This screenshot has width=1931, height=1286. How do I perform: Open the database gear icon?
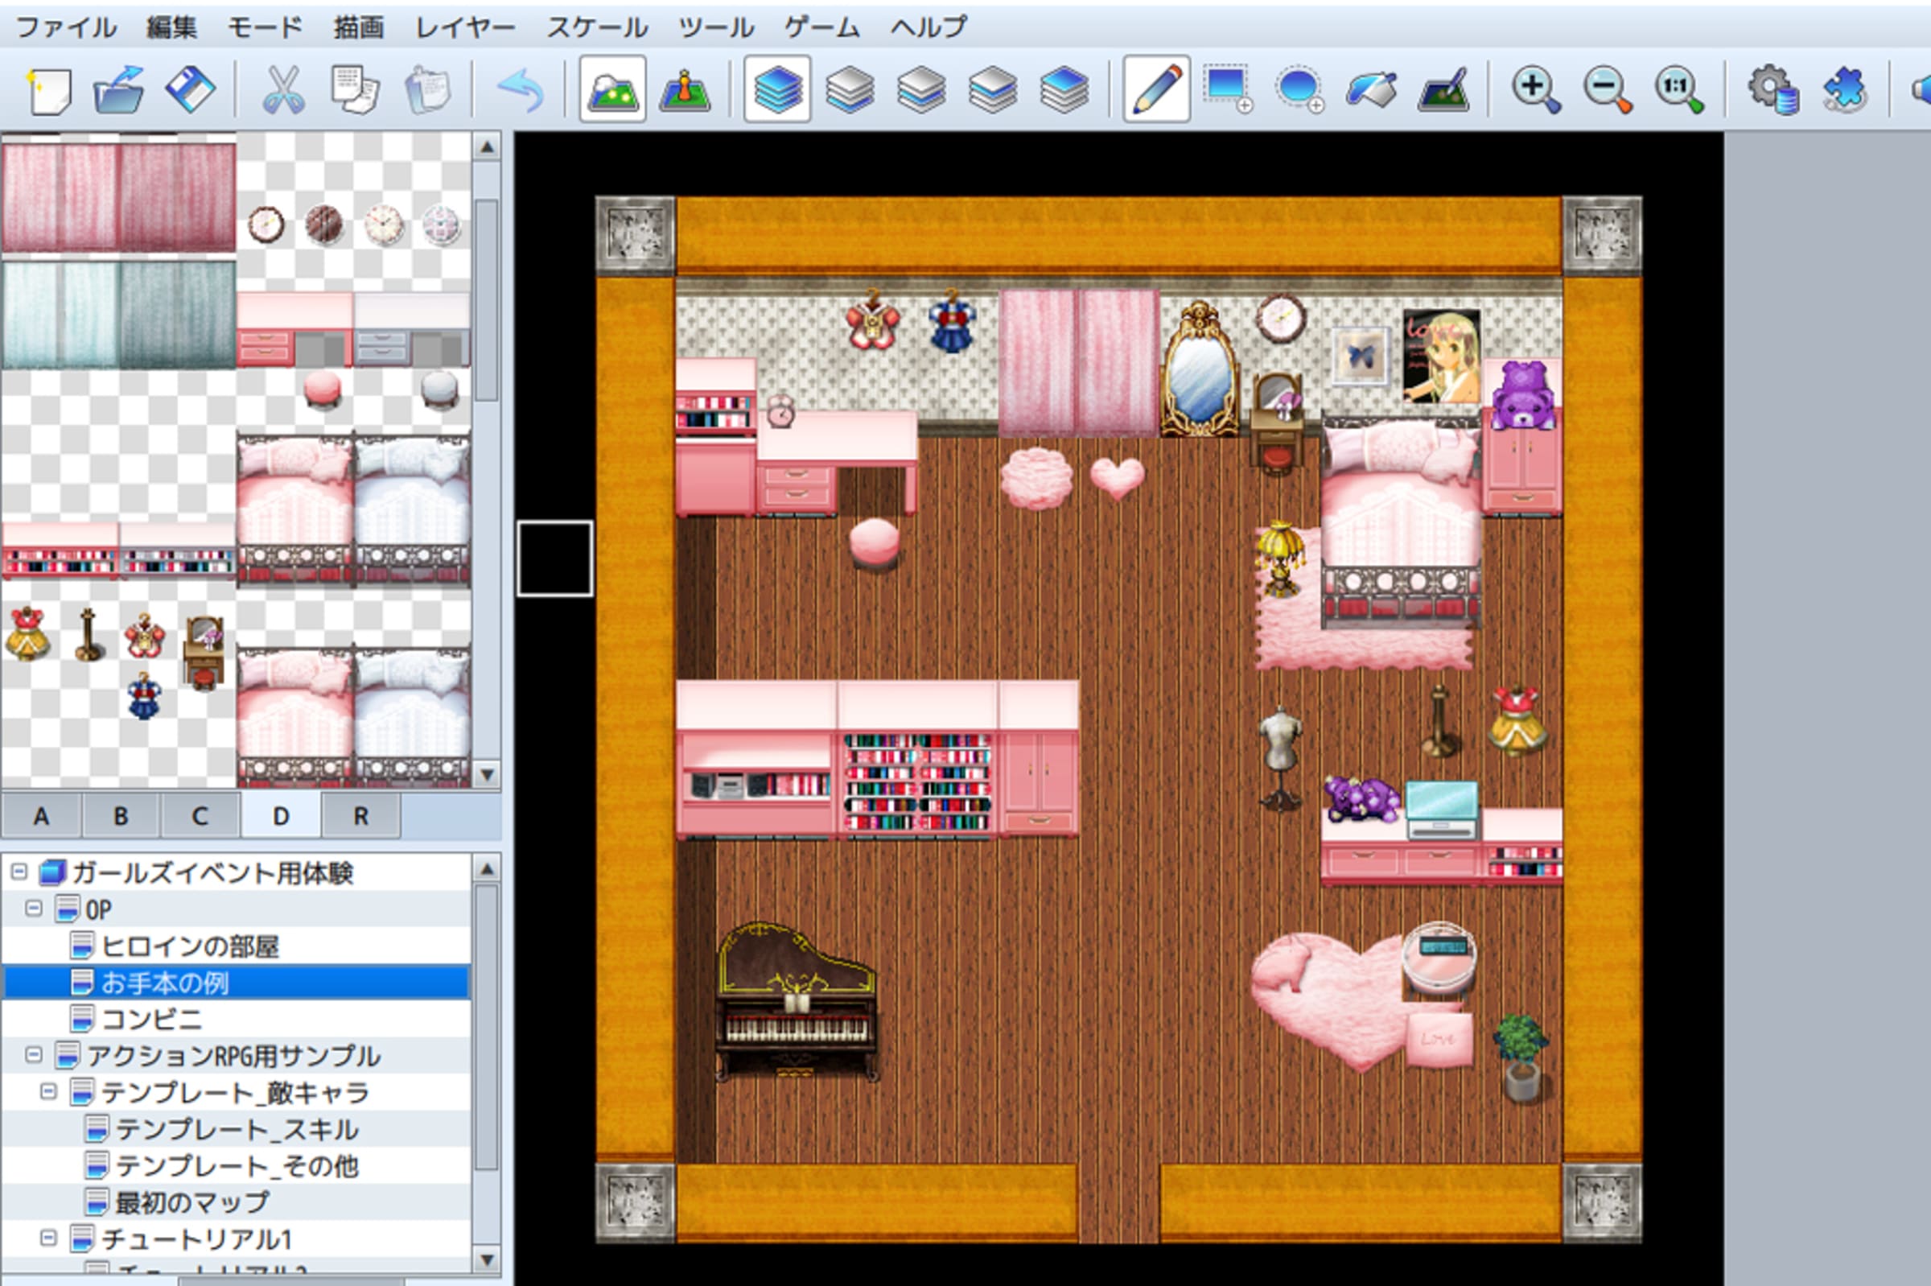[1772, 89]
